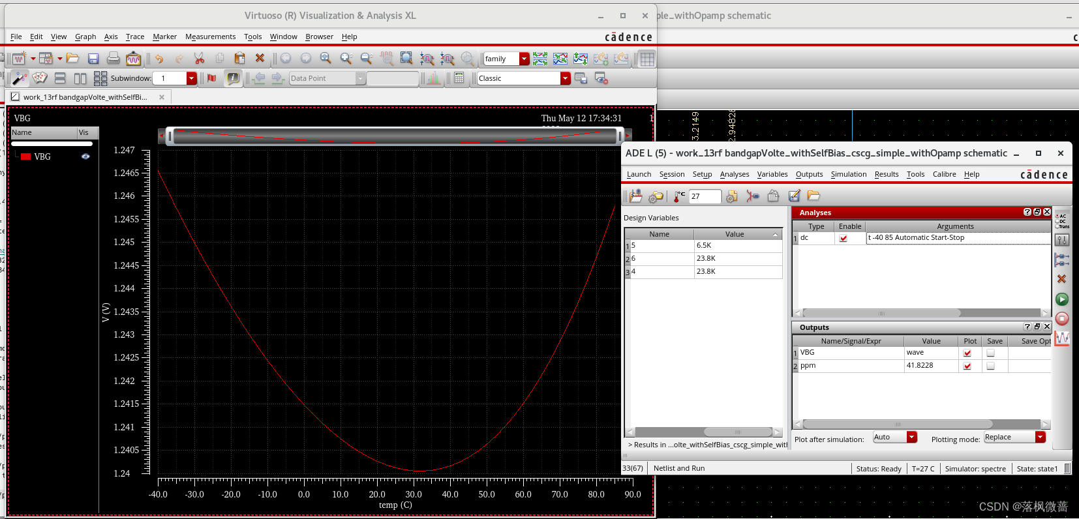The image size is (1079, 519).
Task: Click the Edit Variables sliders icon in ADE sidebar
Action: pyautogui.click(x=1062, y=240)
